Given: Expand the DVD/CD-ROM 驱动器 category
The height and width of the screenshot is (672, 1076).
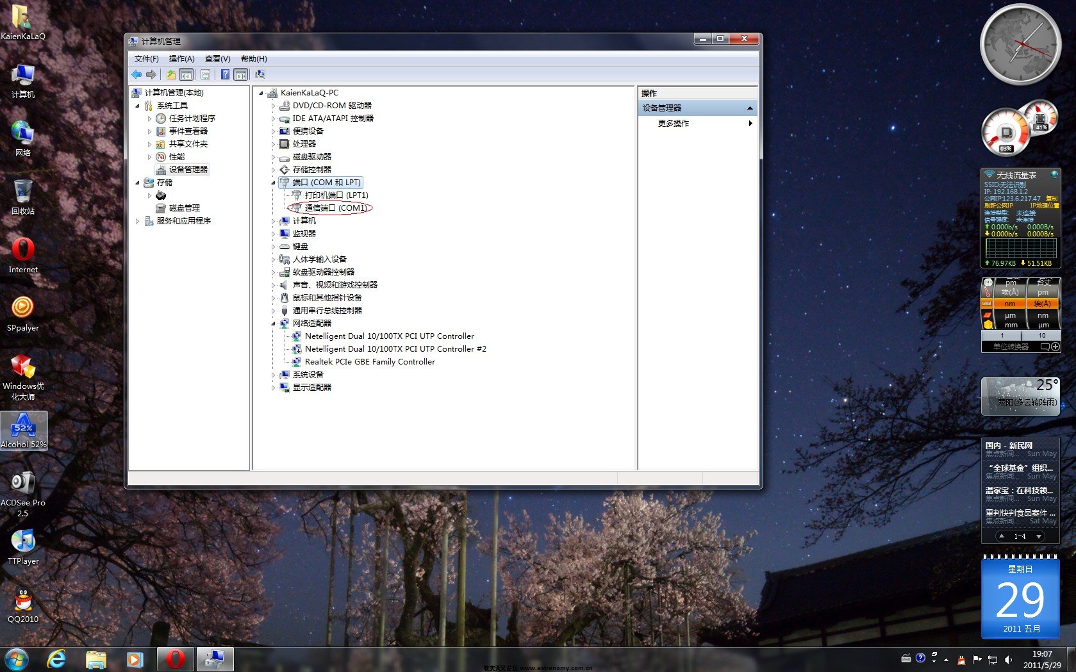Looking at the screenshot, I should [273, 106].
